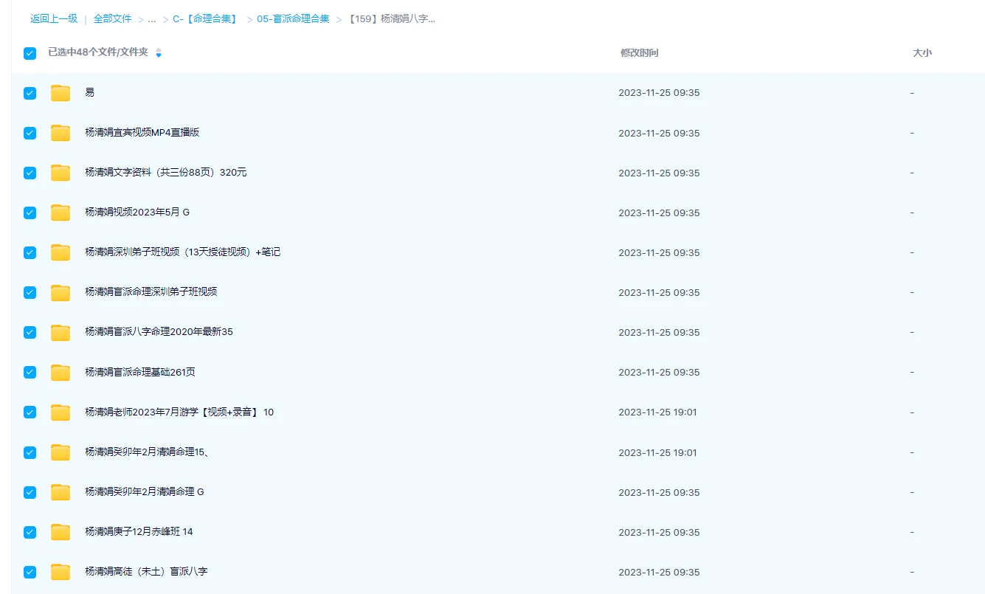Click modified date in the 易 row

pos(659,93)
